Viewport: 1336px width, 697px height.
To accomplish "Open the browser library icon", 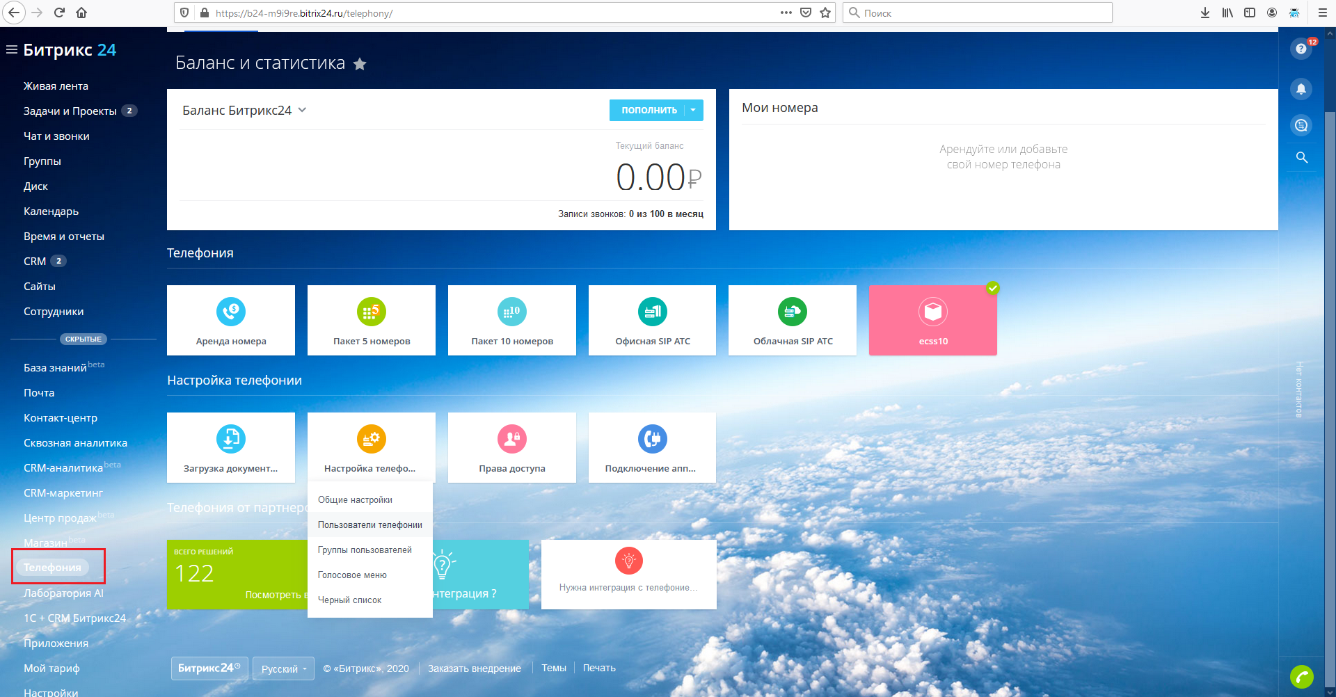I will 1227,13.
